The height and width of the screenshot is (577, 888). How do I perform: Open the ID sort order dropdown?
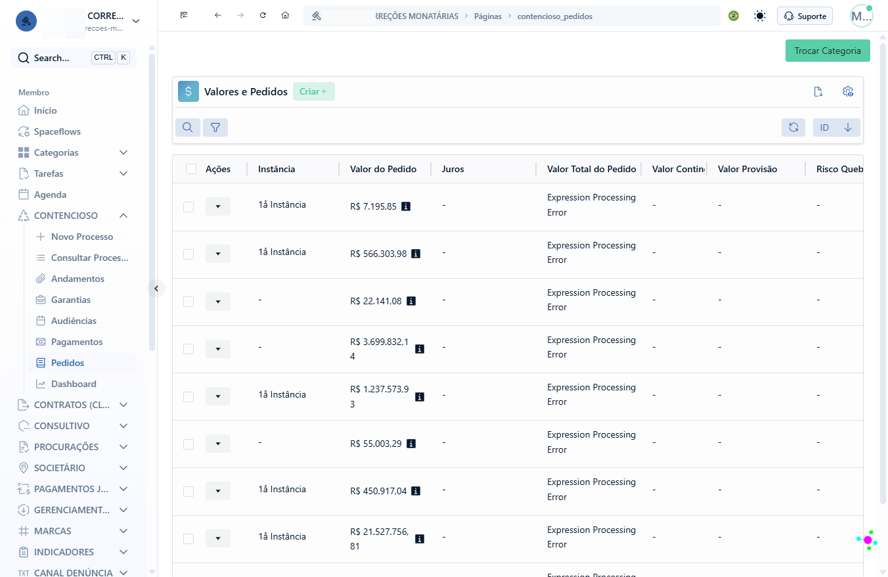pos(836,127)
